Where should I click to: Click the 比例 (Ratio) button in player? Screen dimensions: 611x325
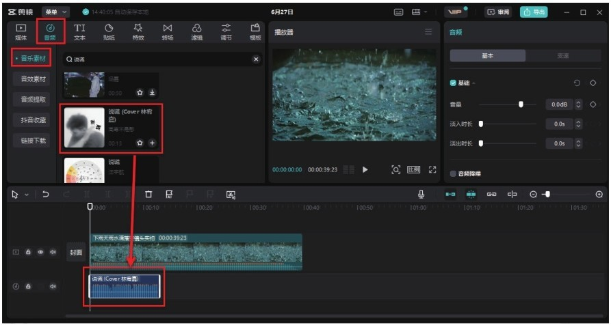tap(413, 169)
